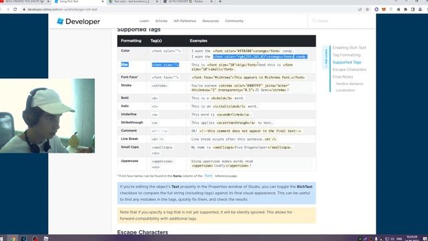Screen dimensions: 428x241
Task: Go forward in browser history
Action: click(x=7, y=9)
